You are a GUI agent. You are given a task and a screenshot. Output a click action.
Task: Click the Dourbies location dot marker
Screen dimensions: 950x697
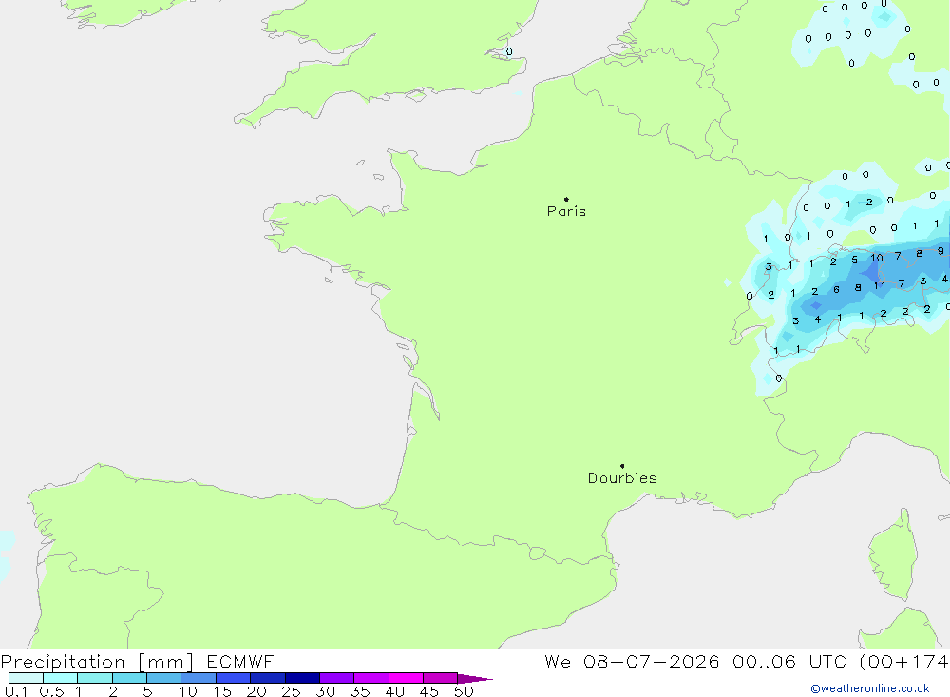(622, 466)
